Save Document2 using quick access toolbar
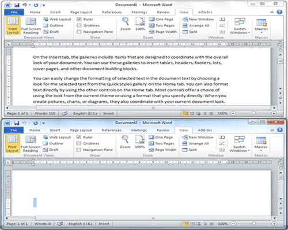288x230 pixels. click(17, 123)
